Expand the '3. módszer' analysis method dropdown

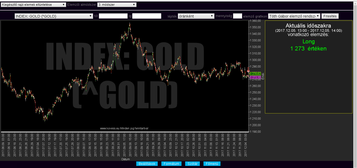pyautogui.click(x=117, y=5)
